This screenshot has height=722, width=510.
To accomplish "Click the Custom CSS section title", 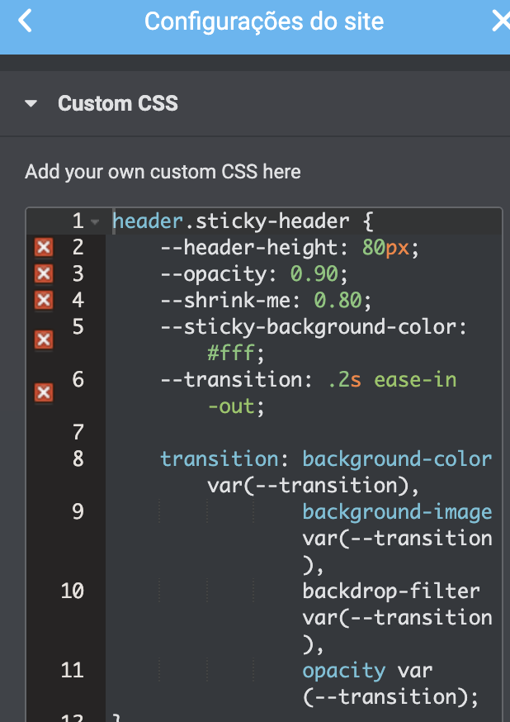I will 118,103.
